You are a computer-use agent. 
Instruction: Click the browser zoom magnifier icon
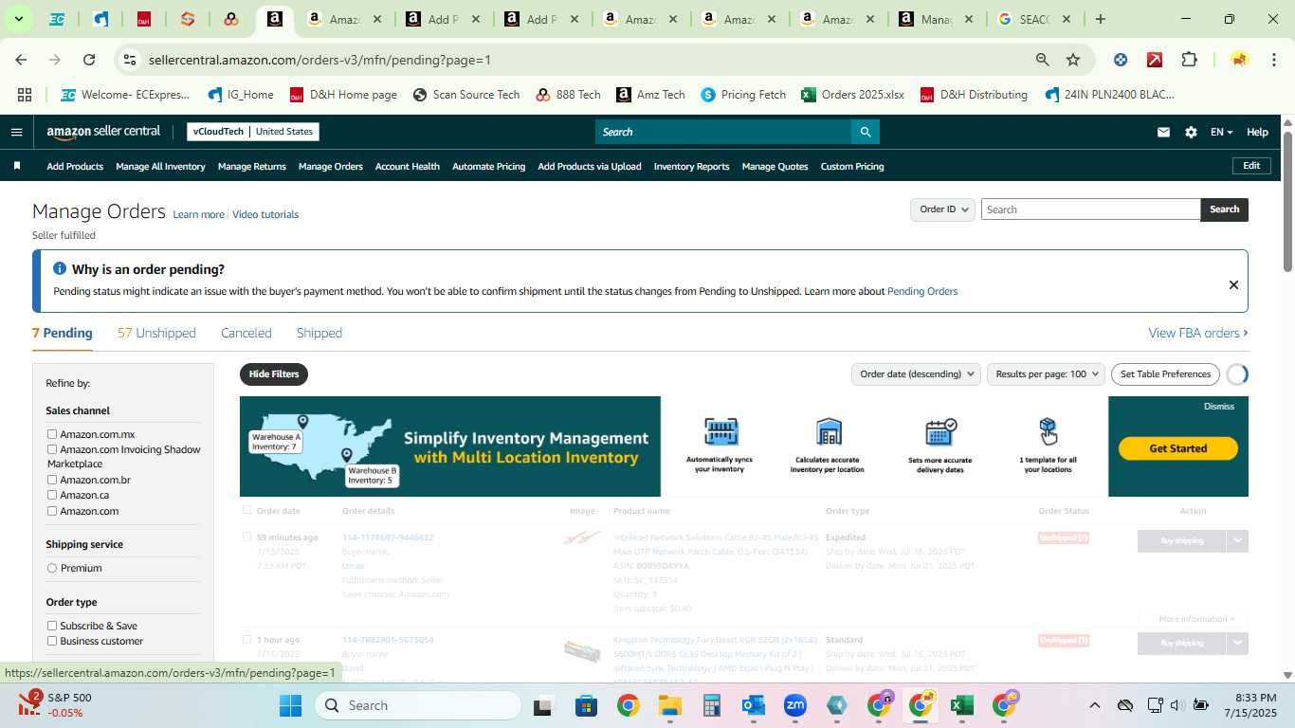pyautogui.click(x=1042, y=60)
